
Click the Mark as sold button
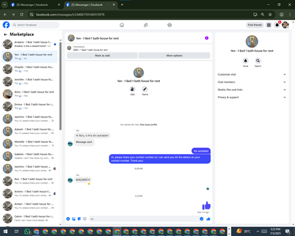(102, 55)
